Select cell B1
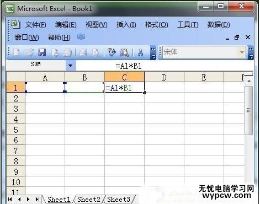260x204 pixels. (x=84, y=88)
